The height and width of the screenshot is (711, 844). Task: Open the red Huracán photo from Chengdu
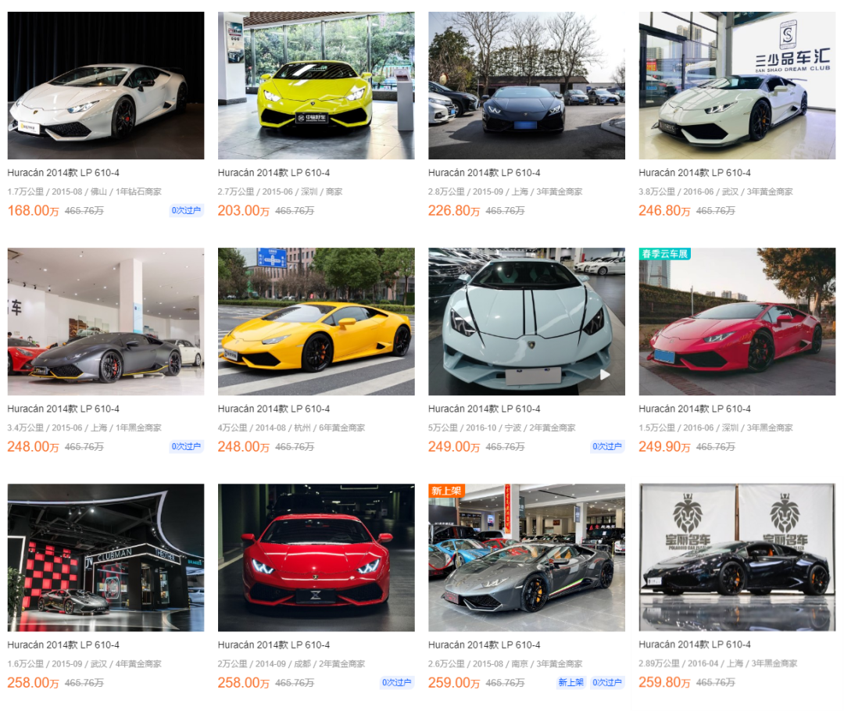tap(316, 557)
